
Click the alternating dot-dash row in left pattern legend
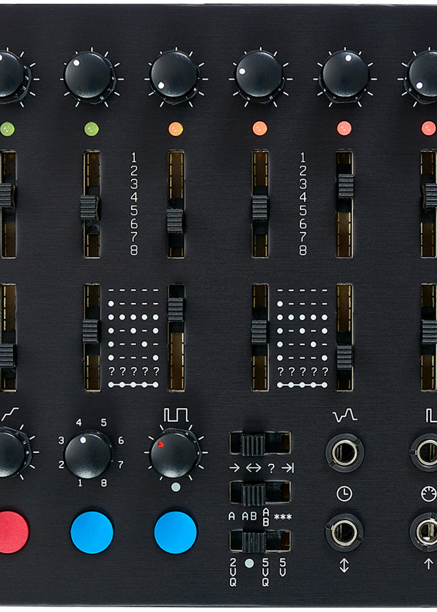click(x=133, y=331)
